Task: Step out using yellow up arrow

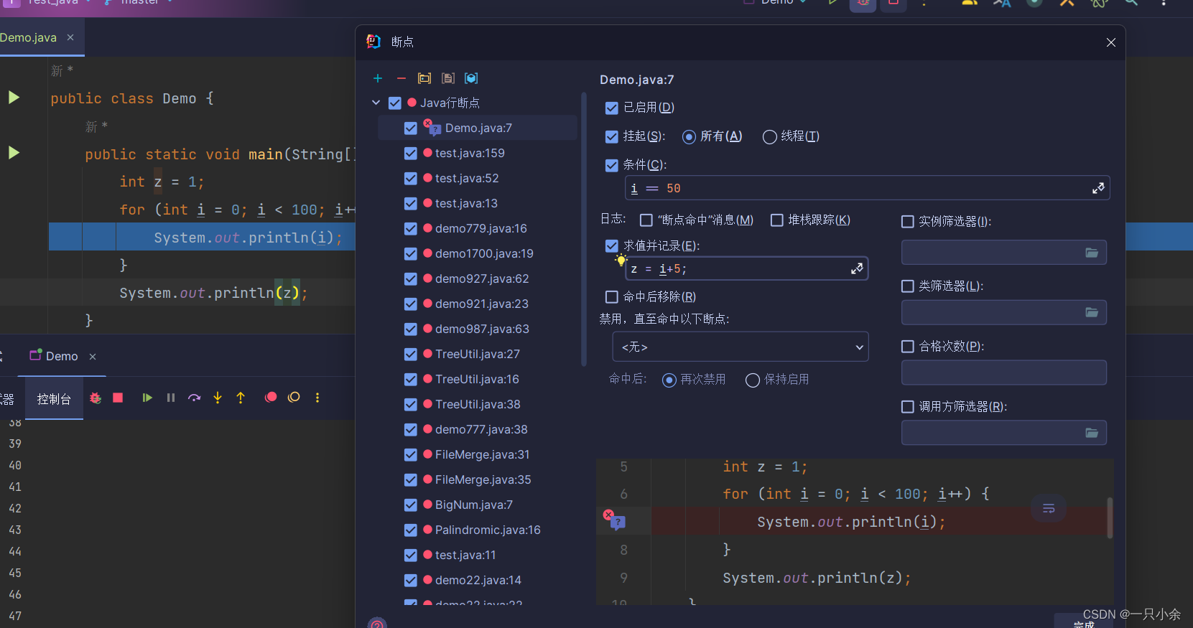Action: tap(241, 398)
